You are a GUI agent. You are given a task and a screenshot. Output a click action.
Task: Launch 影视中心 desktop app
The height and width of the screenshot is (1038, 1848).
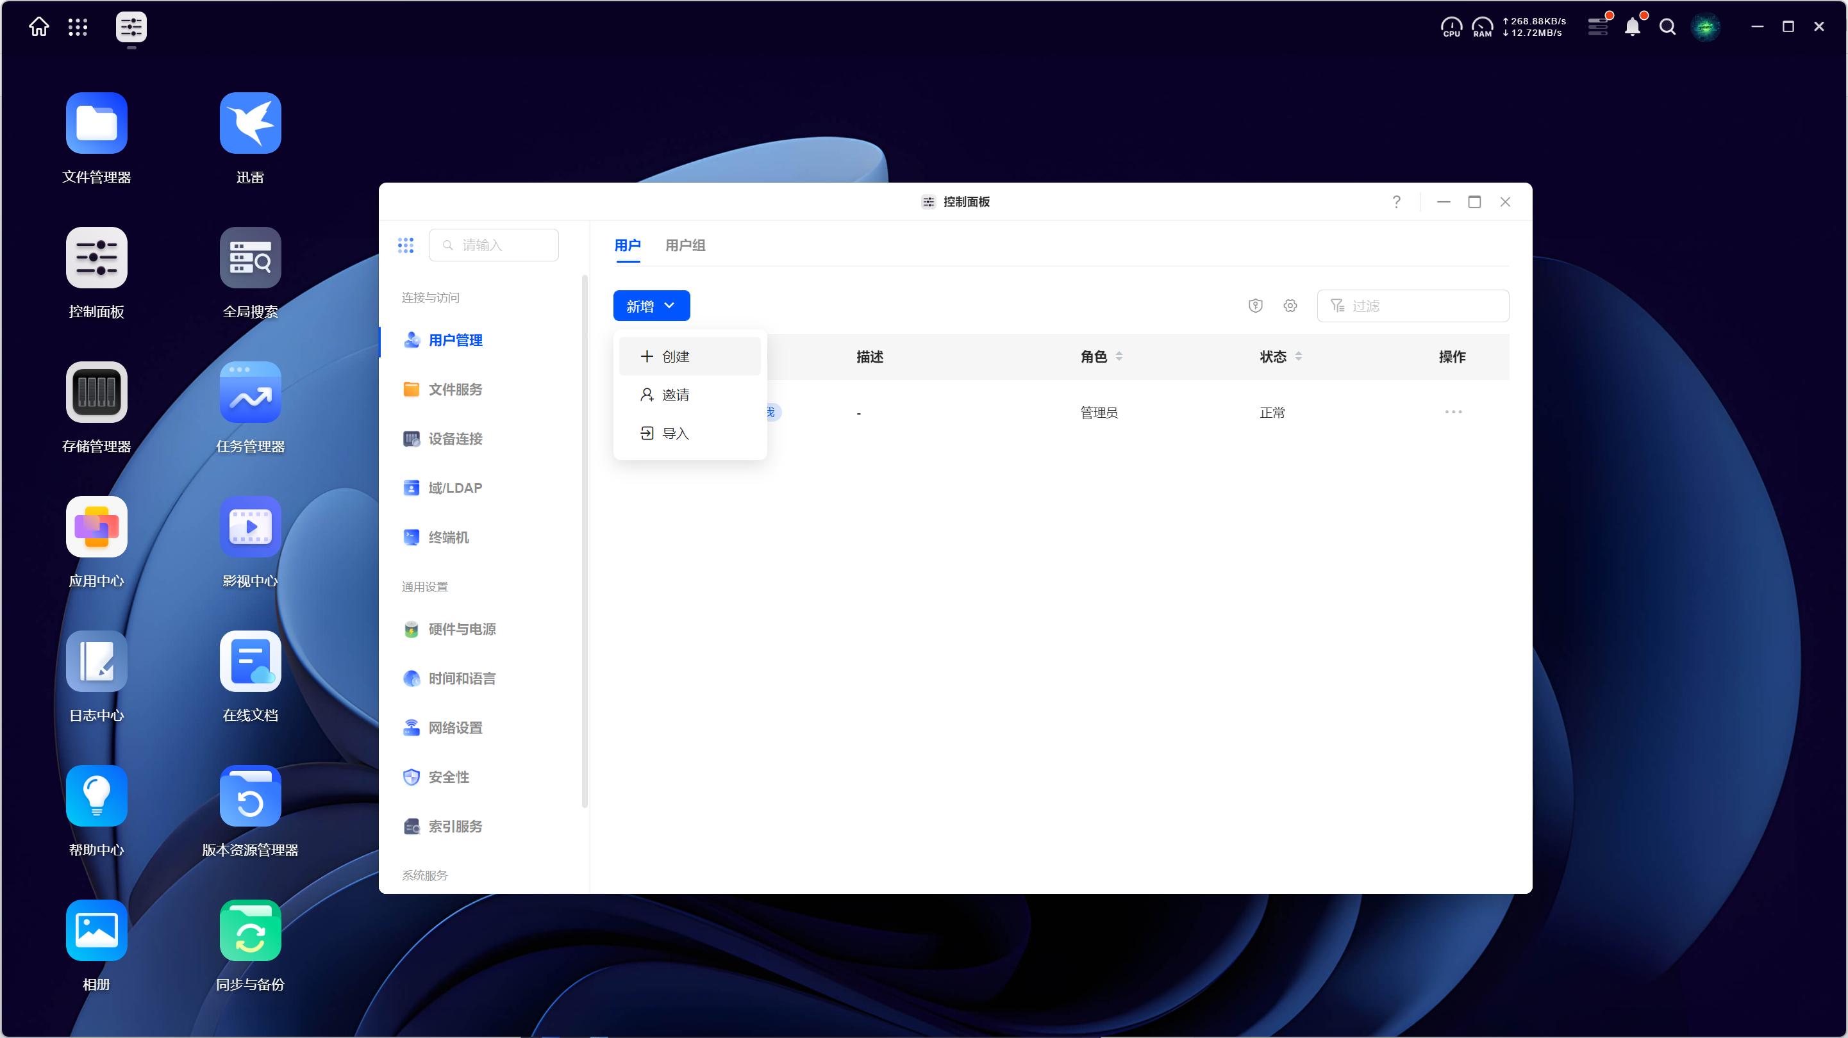(251, 527)
